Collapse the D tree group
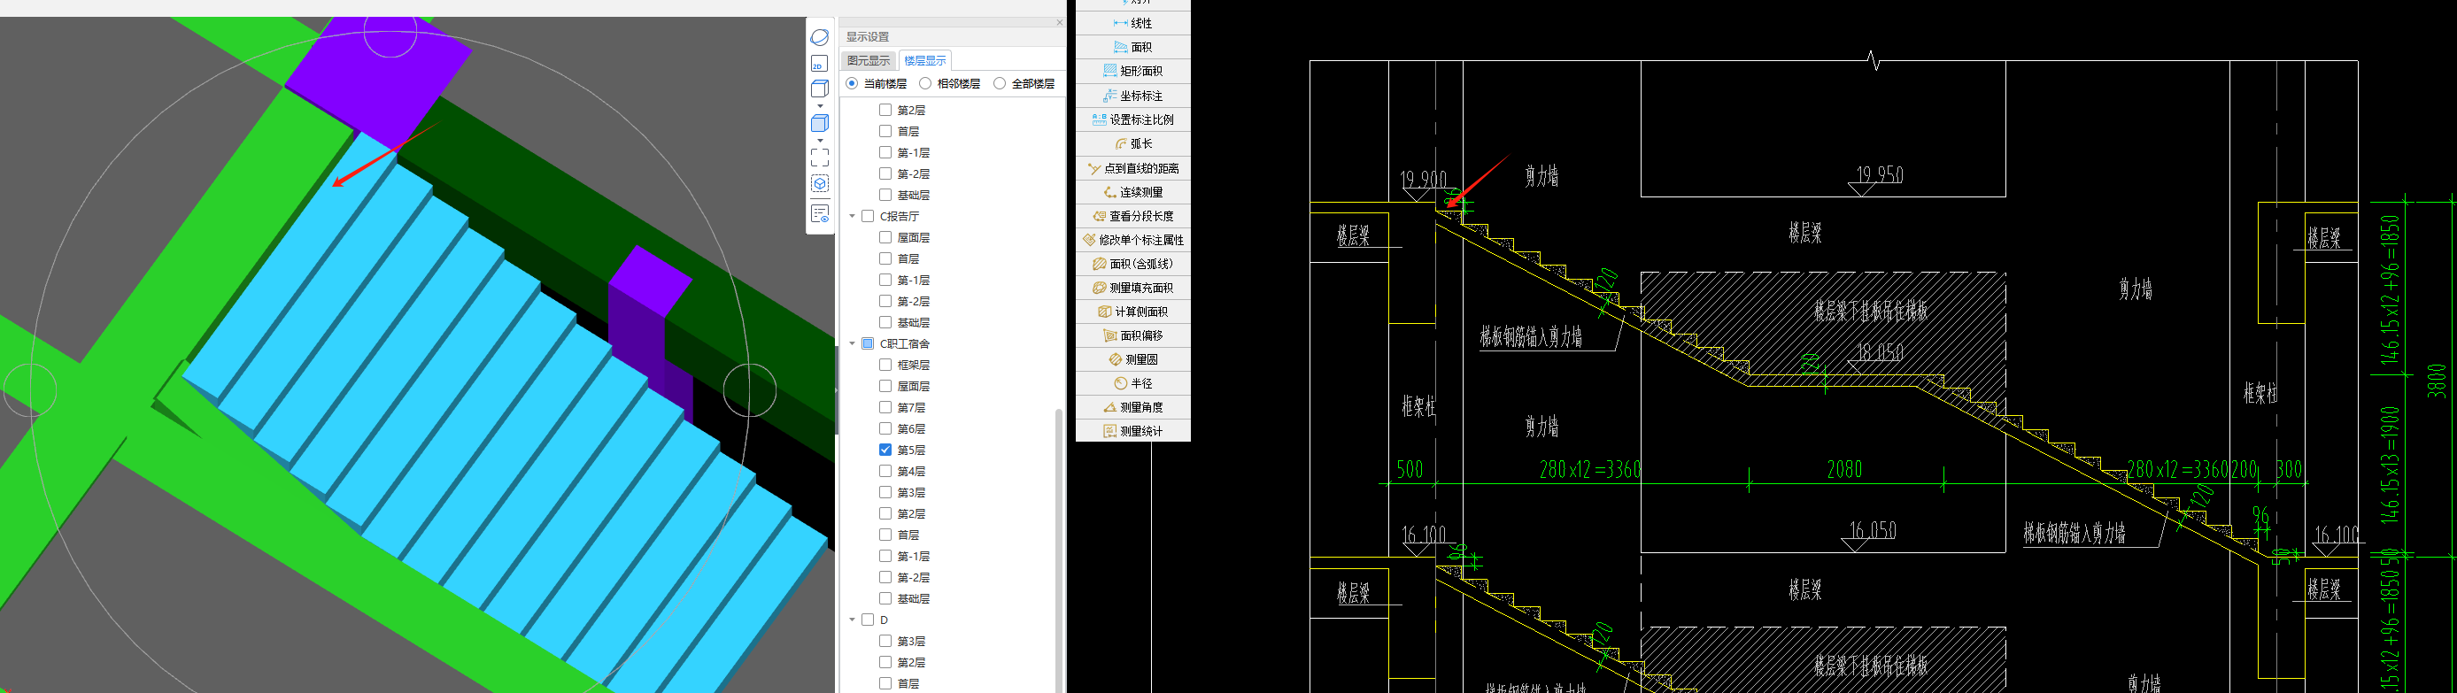The width and height of the screenshot is (2457, 693). click(x=852, y=620)
